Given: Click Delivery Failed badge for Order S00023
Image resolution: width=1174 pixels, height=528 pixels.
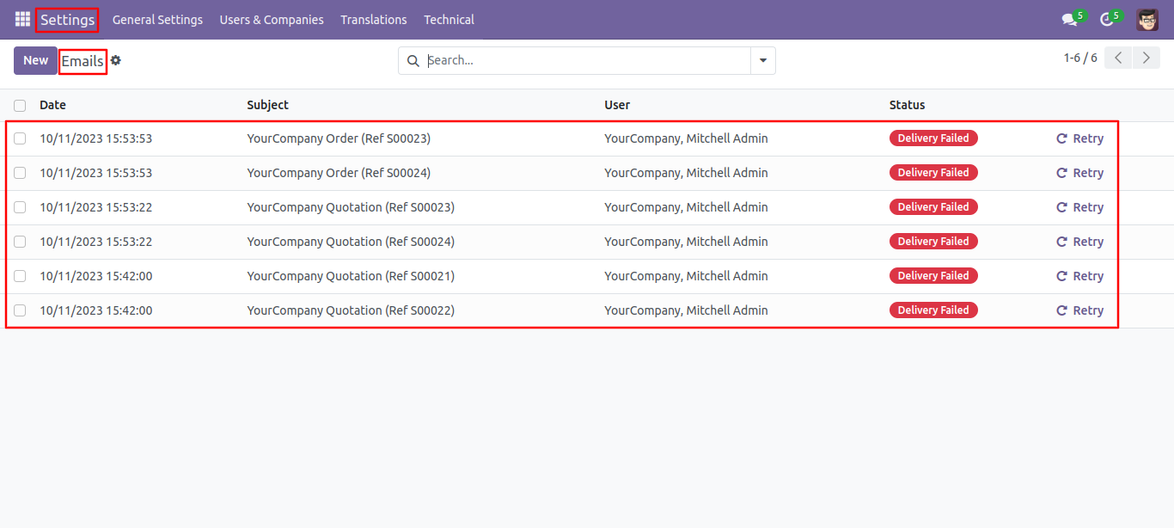Looking at the screenshot, I should (933, 138).
